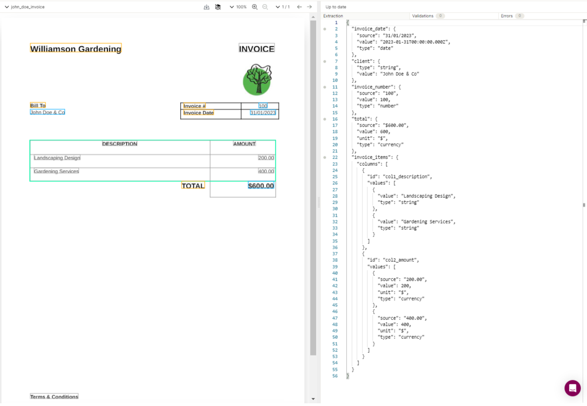The width and height of the screenshot is (587, 406).
Task: Click the document scrollbar up arrow
Action: [x=313, y=17]
